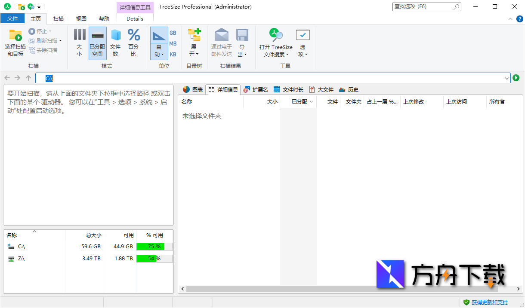Image resolution: width=525 pixels, height=308 pixels.
Task: Open 选择扫描和目标 to pick scan targets
Action: coord(15,42)
